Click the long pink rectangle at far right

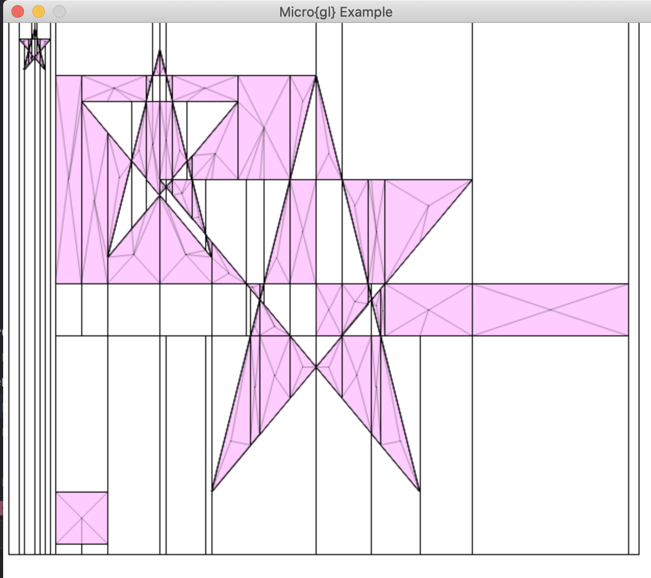[x=550, y=310]
